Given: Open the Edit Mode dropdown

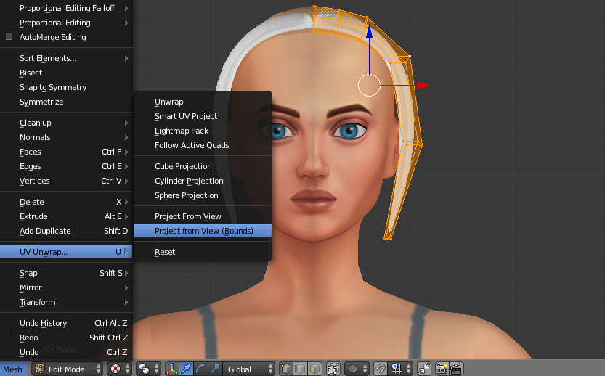Looking at the screenshot, I should (68, 369).
